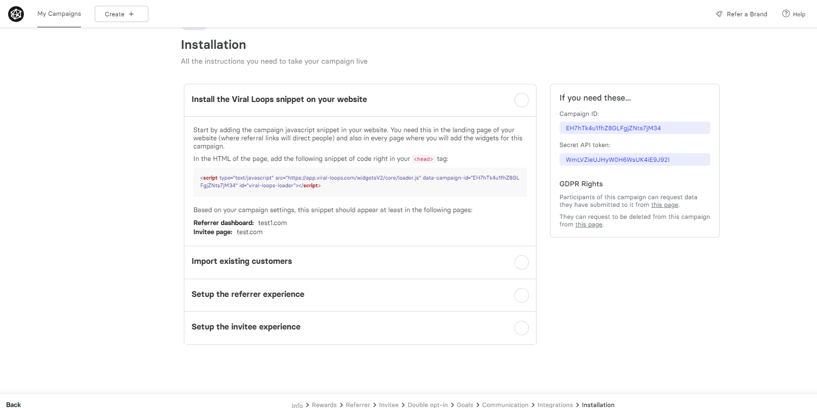Click the Create button

pyautogui.click(x=122, y=14)
